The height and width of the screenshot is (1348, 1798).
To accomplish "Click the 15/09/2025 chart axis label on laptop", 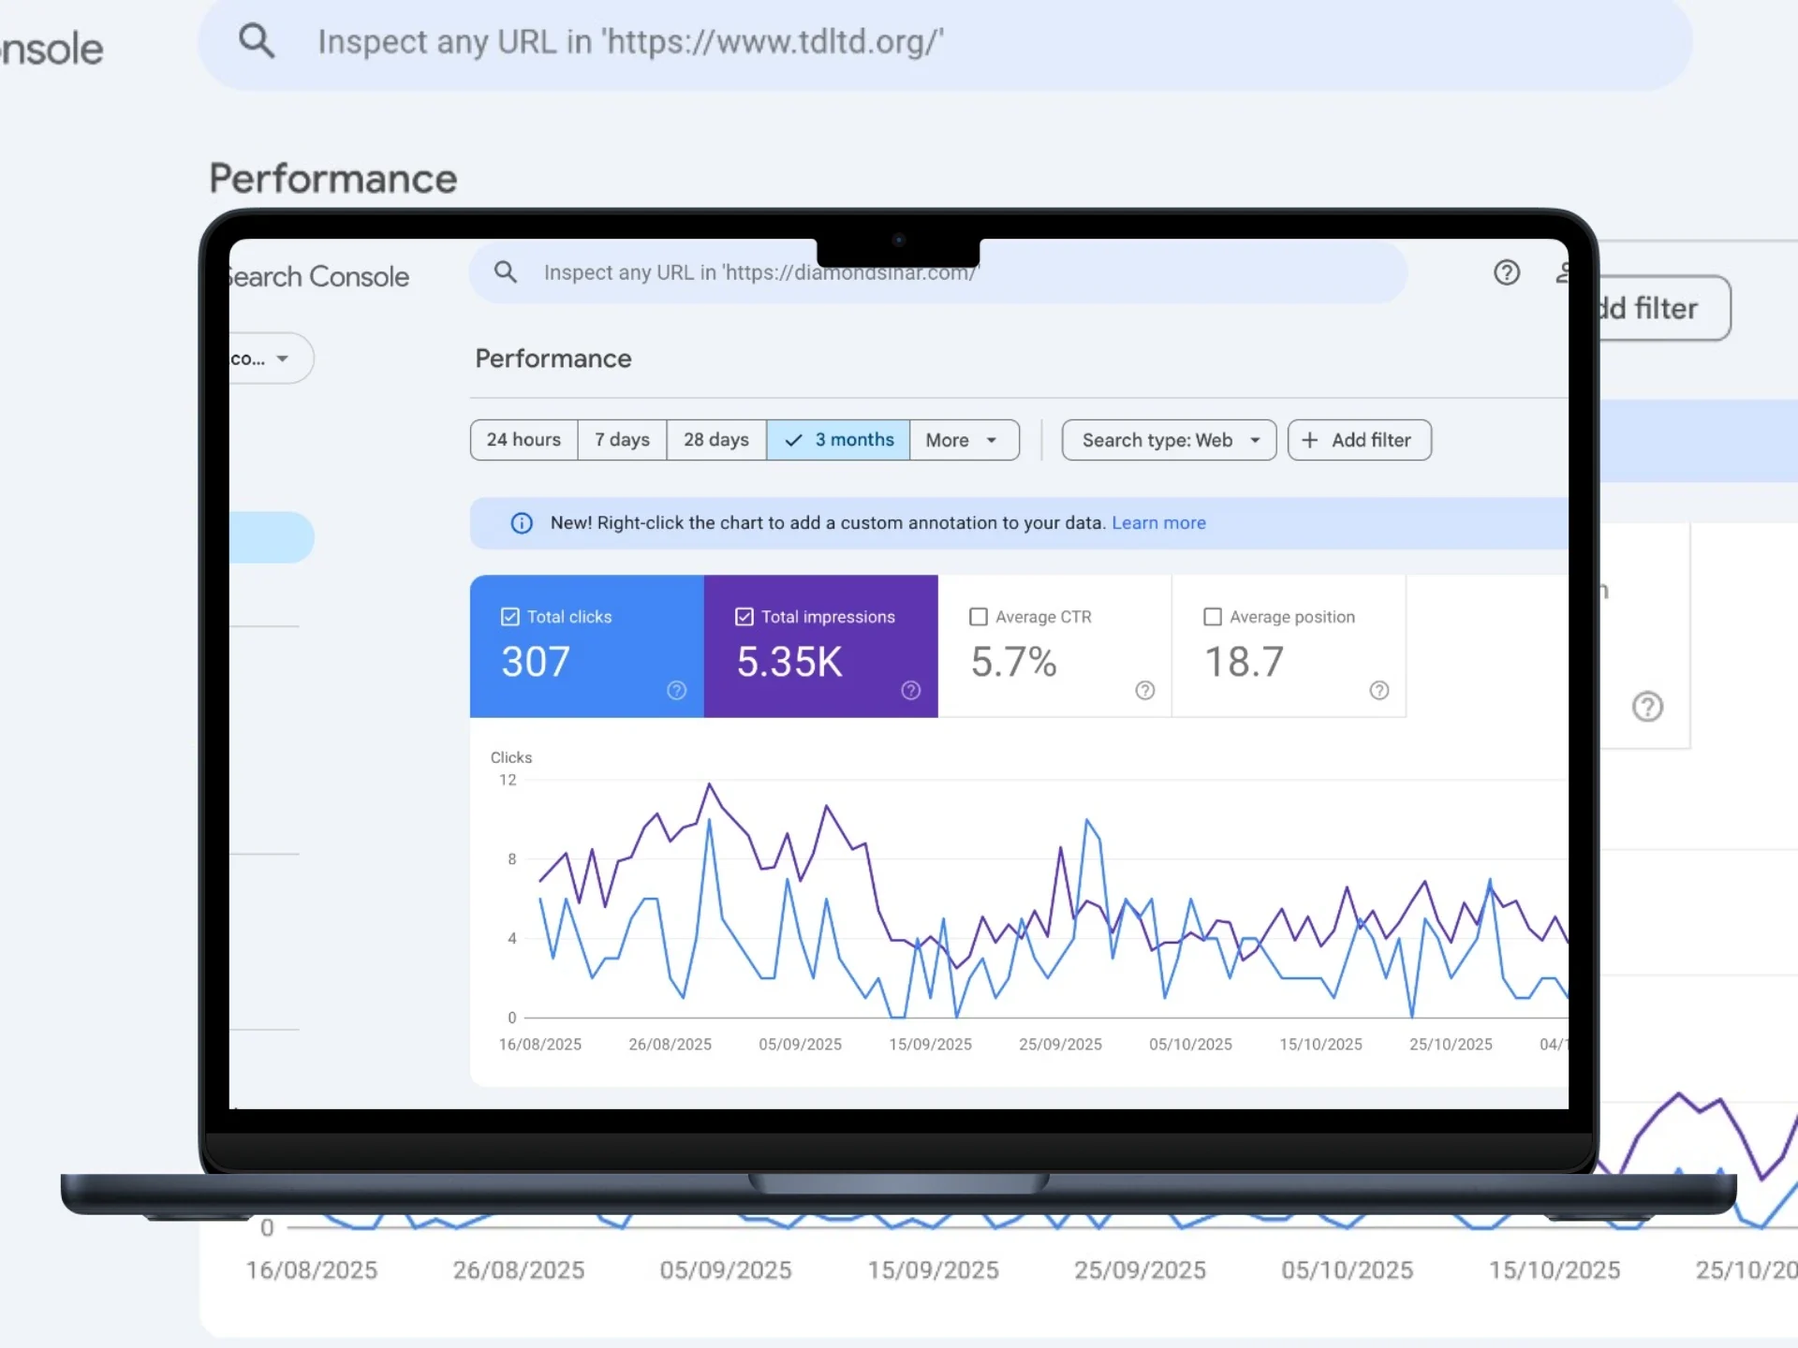I will point(931,1045).
